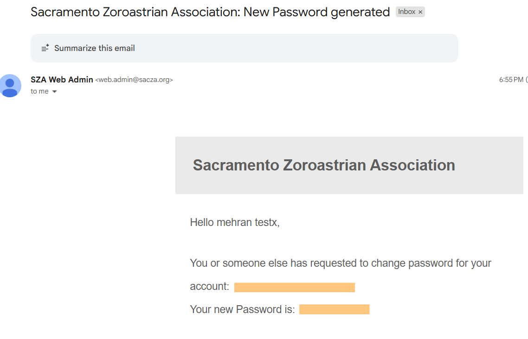This screenshot has width=528, height=339.
Task: Click the email subject line title
Action: coord(210,12)
